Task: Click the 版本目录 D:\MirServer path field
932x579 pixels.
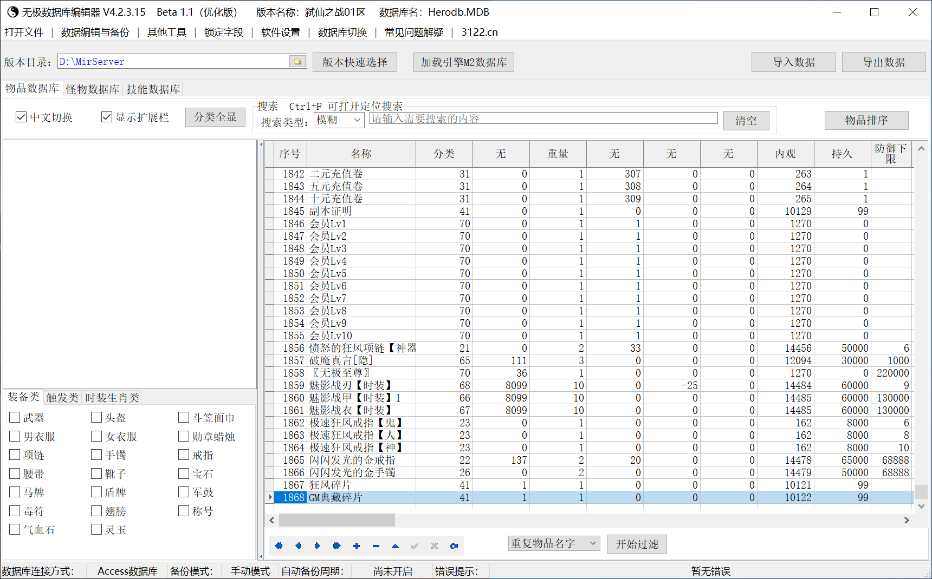Action: pyautogui.click(x=174, y=61)
